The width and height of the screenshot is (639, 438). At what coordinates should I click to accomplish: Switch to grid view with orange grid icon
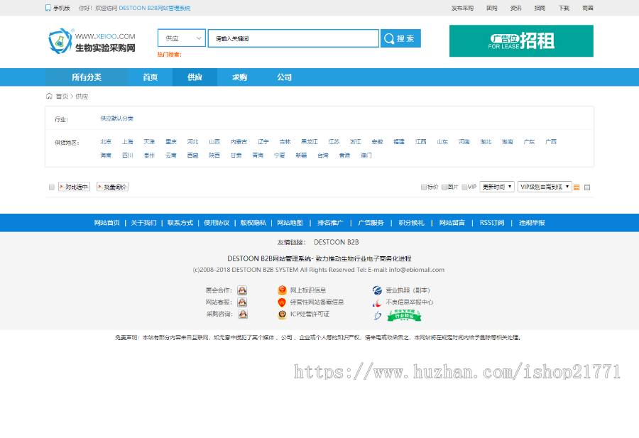[x=577, y=186]
